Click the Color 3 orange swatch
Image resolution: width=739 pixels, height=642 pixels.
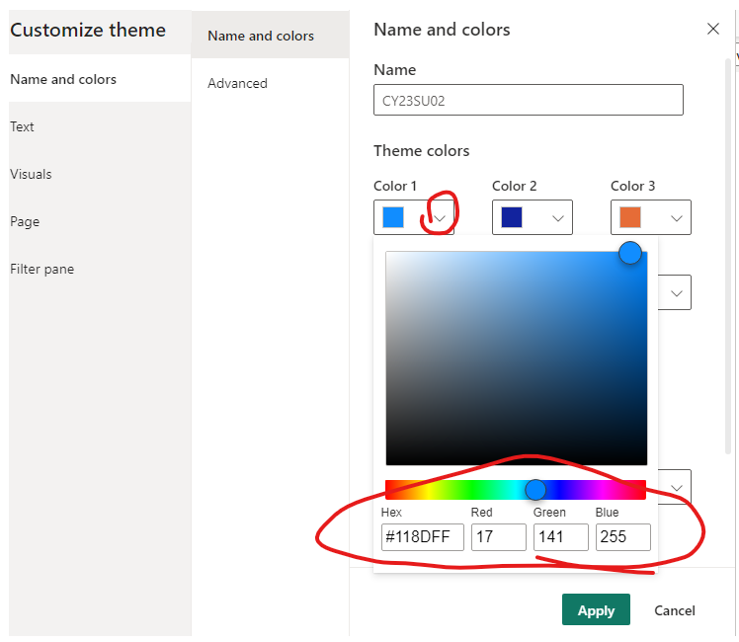630,217
